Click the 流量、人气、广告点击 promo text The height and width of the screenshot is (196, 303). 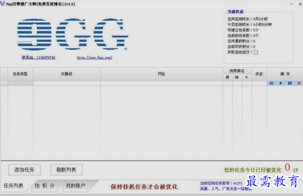226,189
